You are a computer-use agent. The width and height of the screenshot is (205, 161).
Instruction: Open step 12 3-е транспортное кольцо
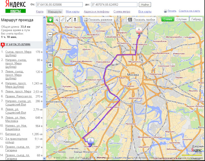click(16, 141)
